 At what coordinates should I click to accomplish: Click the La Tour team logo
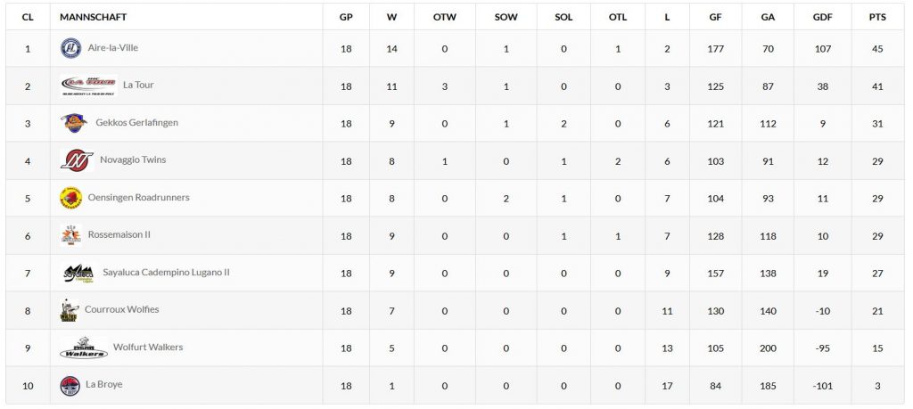tap(88, 86)
